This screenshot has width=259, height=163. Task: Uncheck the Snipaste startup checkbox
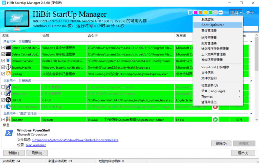pyautogui.click(x=3, y=120)
